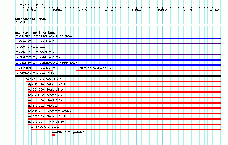
Task: Open the nsv950782 (Dogan2014) label
Action: pos(32,47)
